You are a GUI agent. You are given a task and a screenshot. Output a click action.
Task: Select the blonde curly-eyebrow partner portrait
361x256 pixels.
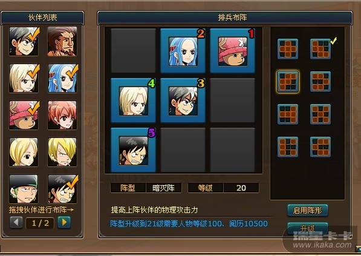coord(62,152)
